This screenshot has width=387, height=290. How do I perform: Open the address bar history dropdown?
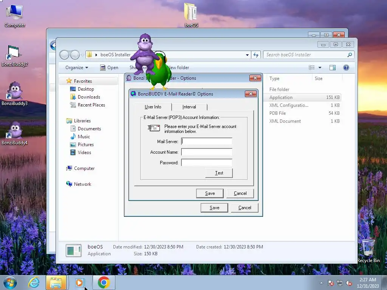(247, 55)
